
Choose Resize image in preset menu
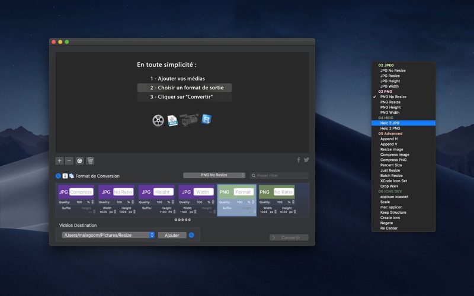pyautogui.click(x=403, y=149)
